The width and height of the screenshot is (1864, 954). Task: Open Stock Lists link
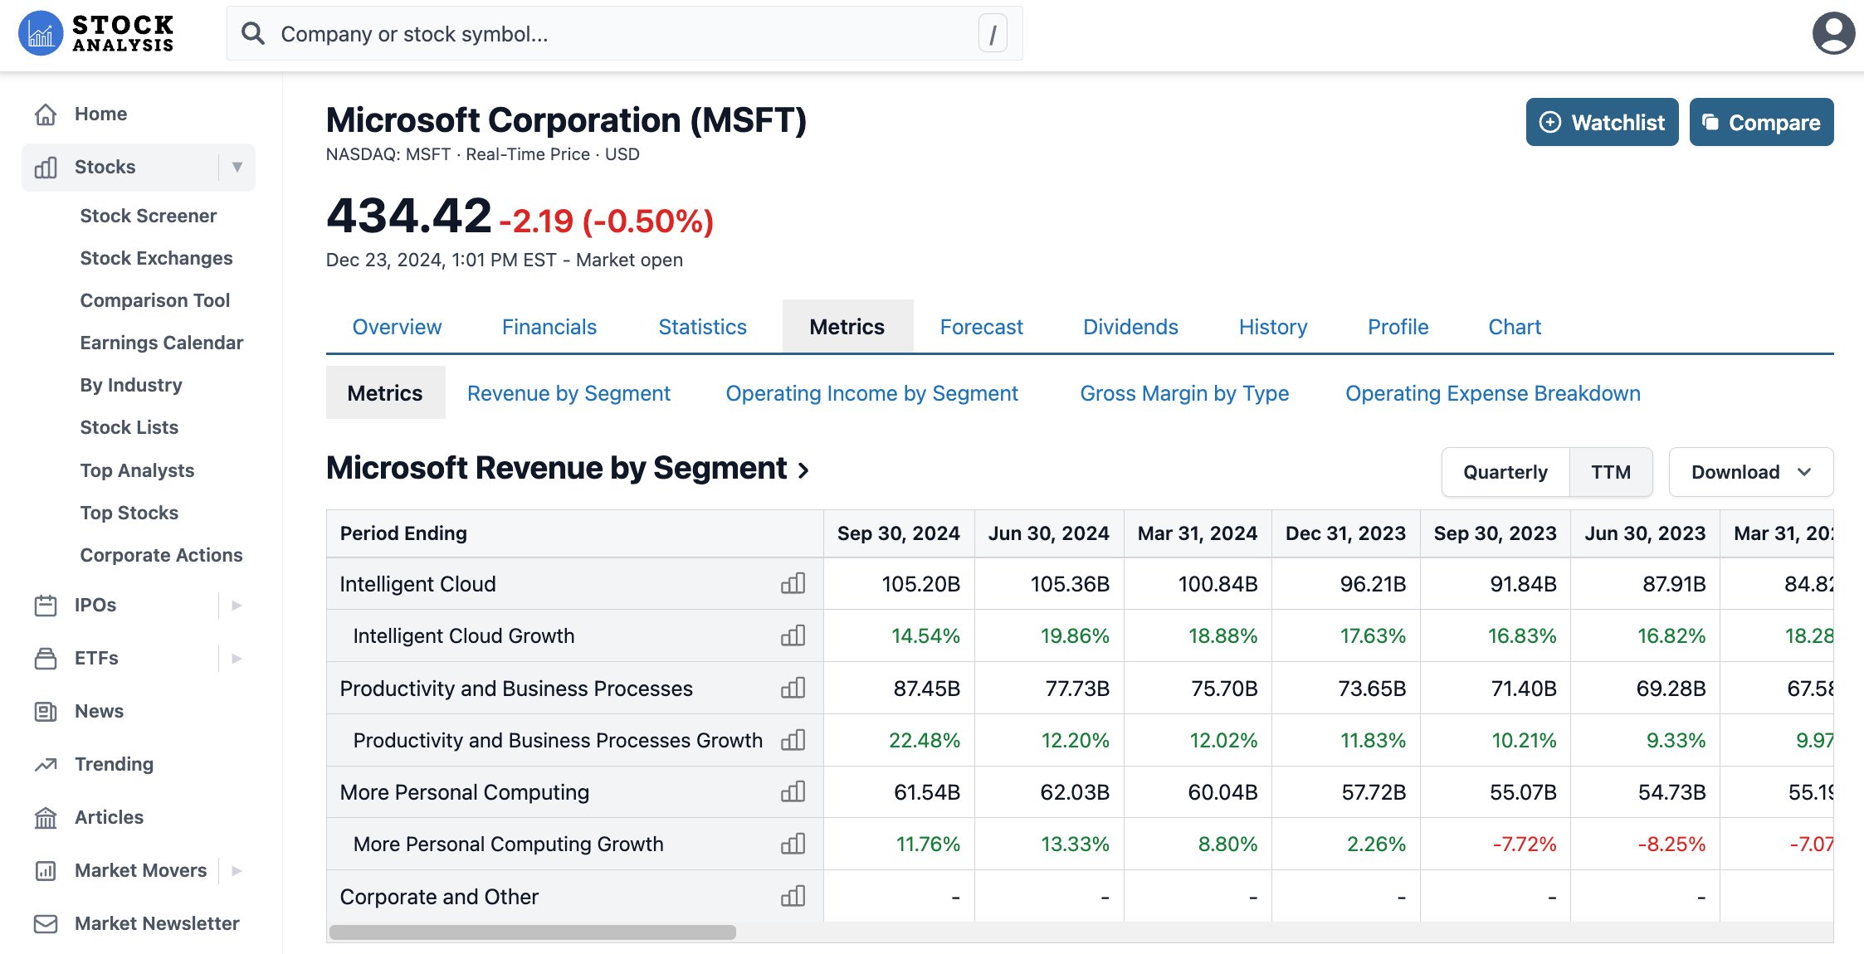click(x=129, y=427)
